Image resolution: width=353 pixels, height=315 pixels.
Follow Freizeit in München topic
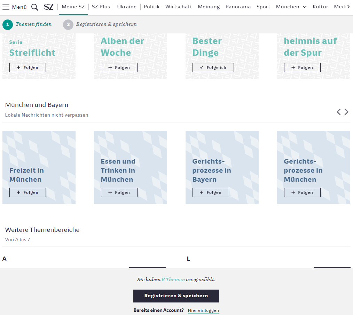click(28, 192)
